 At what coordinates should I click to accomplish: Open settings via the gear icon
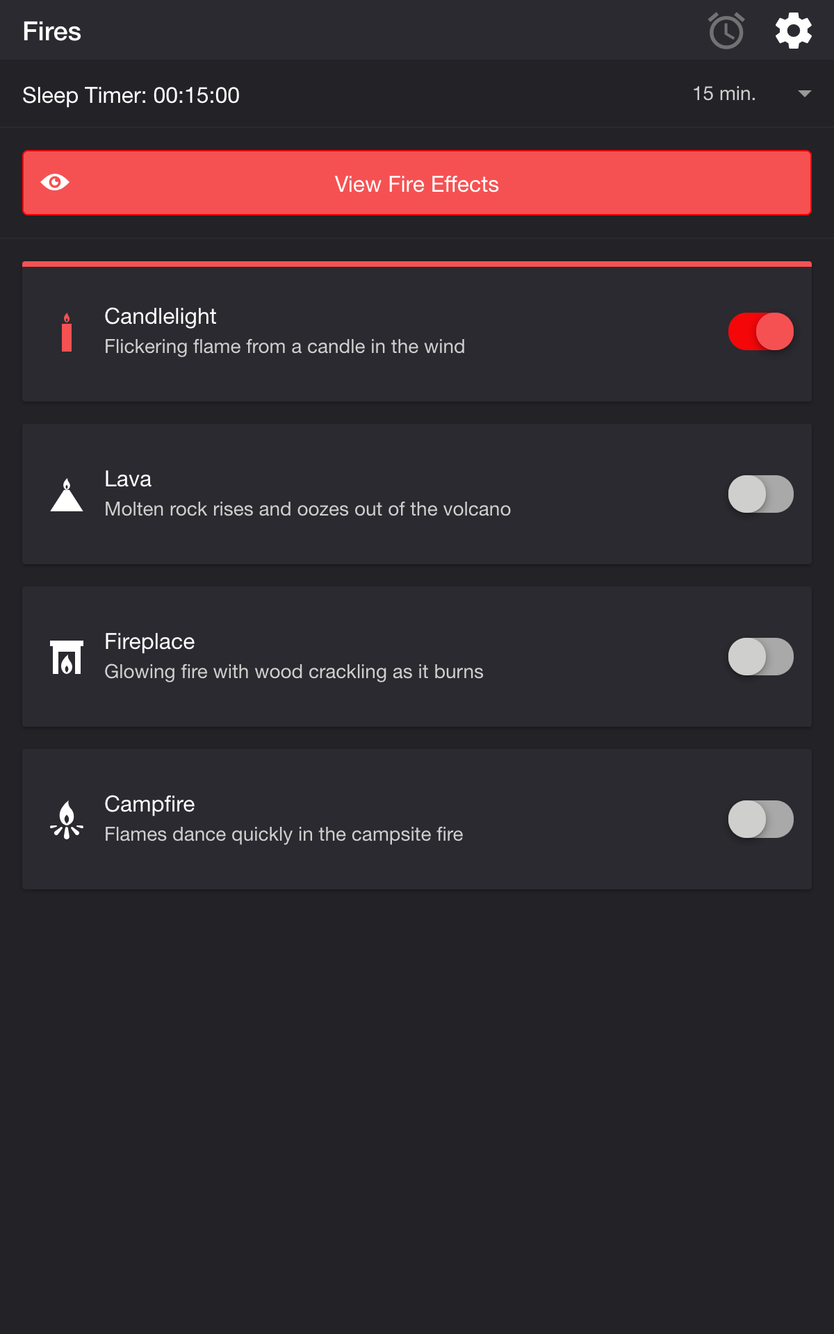[x=793, y=30]
